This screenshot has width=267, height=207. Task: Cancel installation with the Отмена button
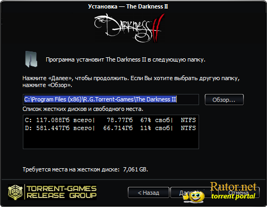(238, 193)
